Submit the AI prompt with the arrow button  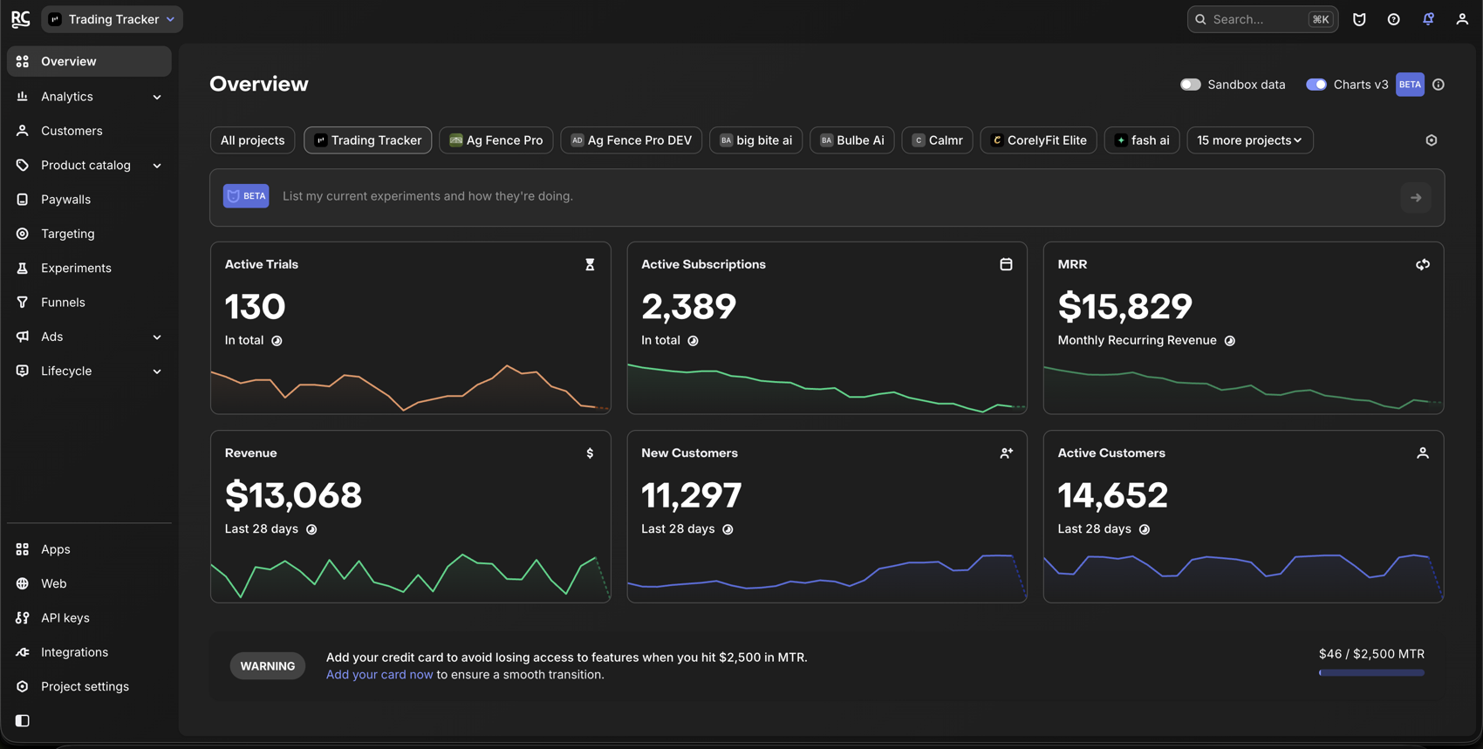[x=1416, y=198]
